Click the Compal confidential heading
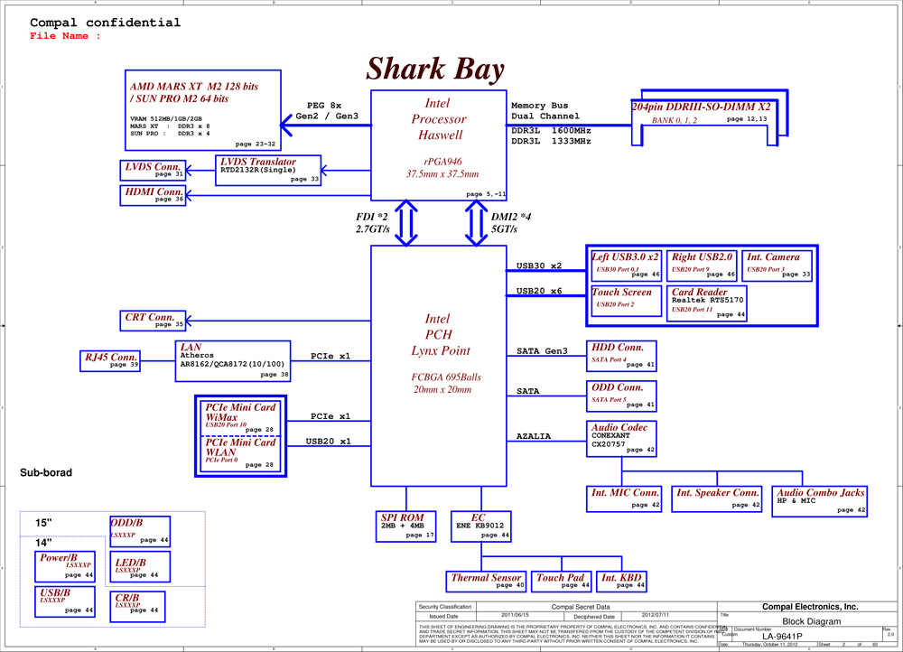Screen dimensions: 903x652 pos(105,23)
